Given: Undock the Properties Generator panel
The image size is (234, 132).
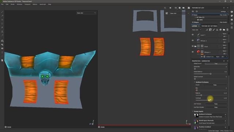Looking at the screenshot, I should (x=224, y=61).
